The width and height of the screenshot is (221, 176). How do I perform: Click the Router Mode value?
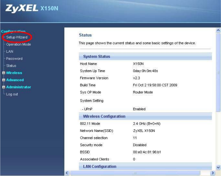tap(143, 92)
